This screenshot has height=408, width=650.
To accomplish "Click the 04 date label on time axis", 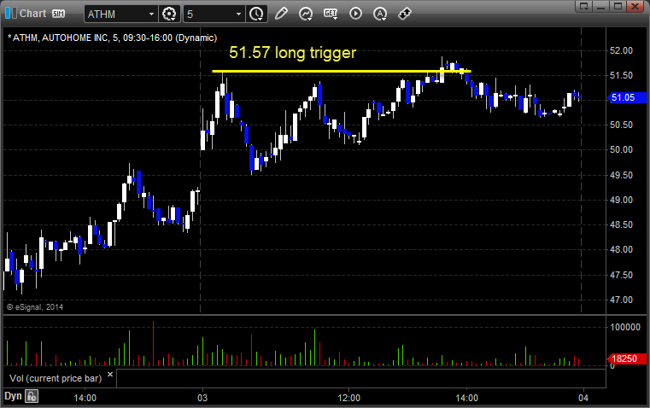I will [583, 398].
